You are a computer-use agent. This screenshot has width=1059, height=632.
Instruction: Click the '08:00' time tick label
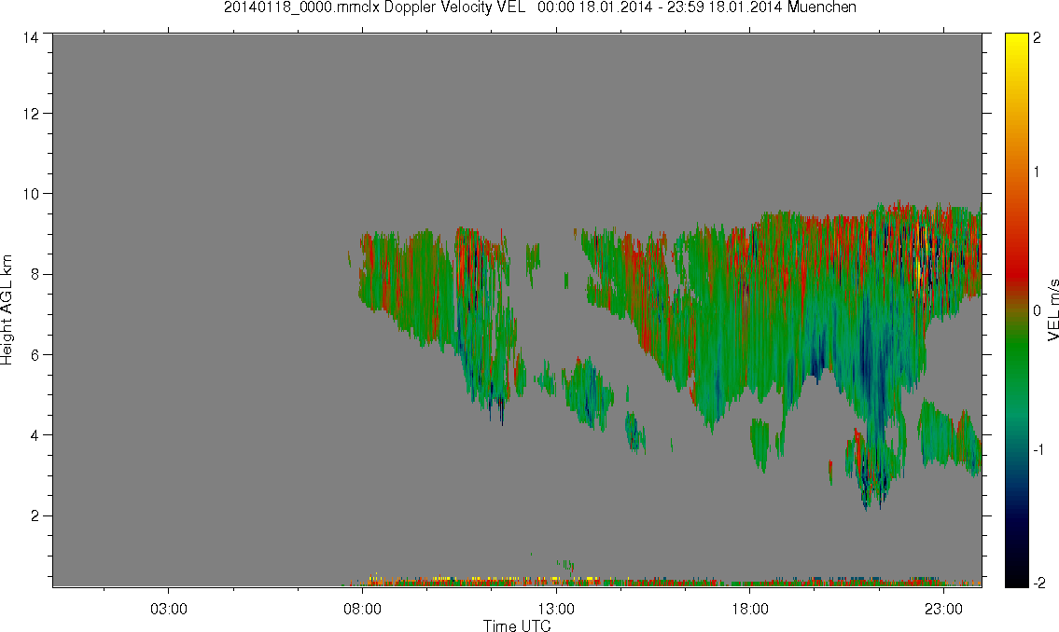(x=362, y=609)
